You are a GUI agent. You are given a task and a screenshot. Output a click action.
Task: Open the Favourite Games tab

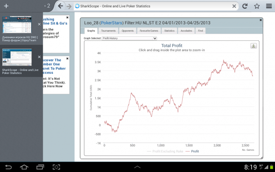tap(149, 31)
